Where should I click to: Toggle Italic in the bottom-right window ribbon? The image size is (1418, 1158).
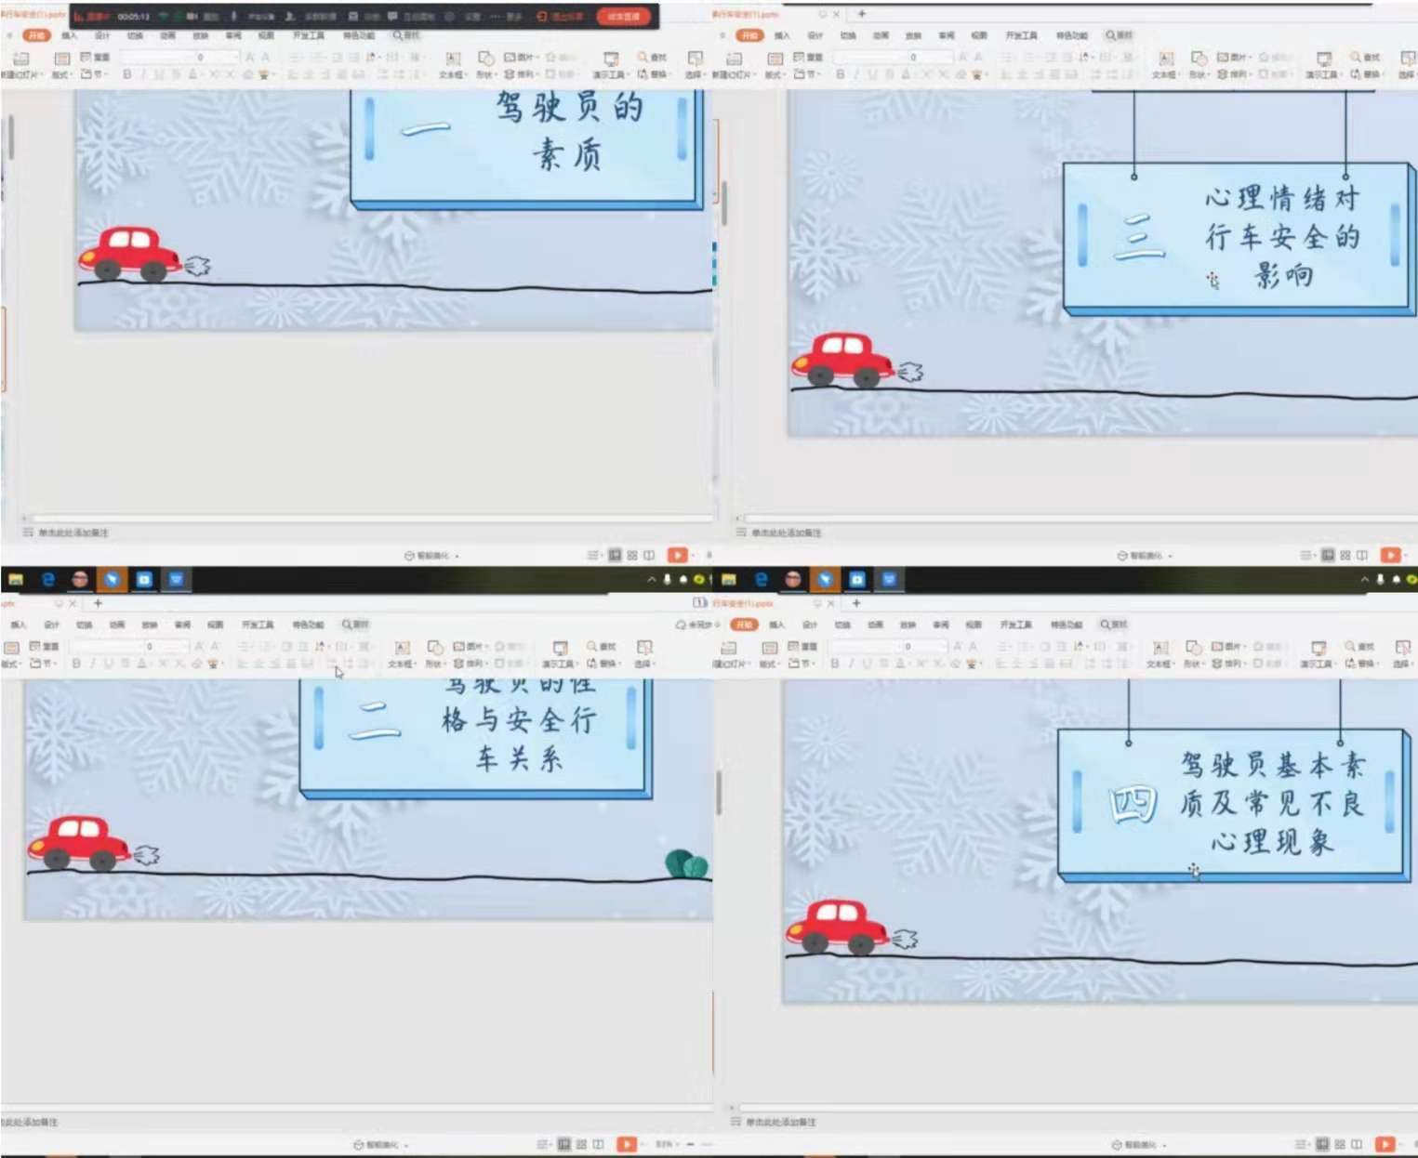pyautogui.click(x=853, y=664)
